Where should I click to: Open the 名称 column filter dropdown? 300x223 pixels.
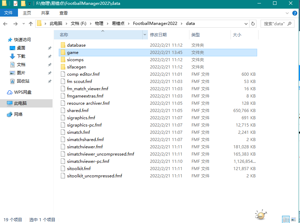pyautogui.click(x=145, y=35)
